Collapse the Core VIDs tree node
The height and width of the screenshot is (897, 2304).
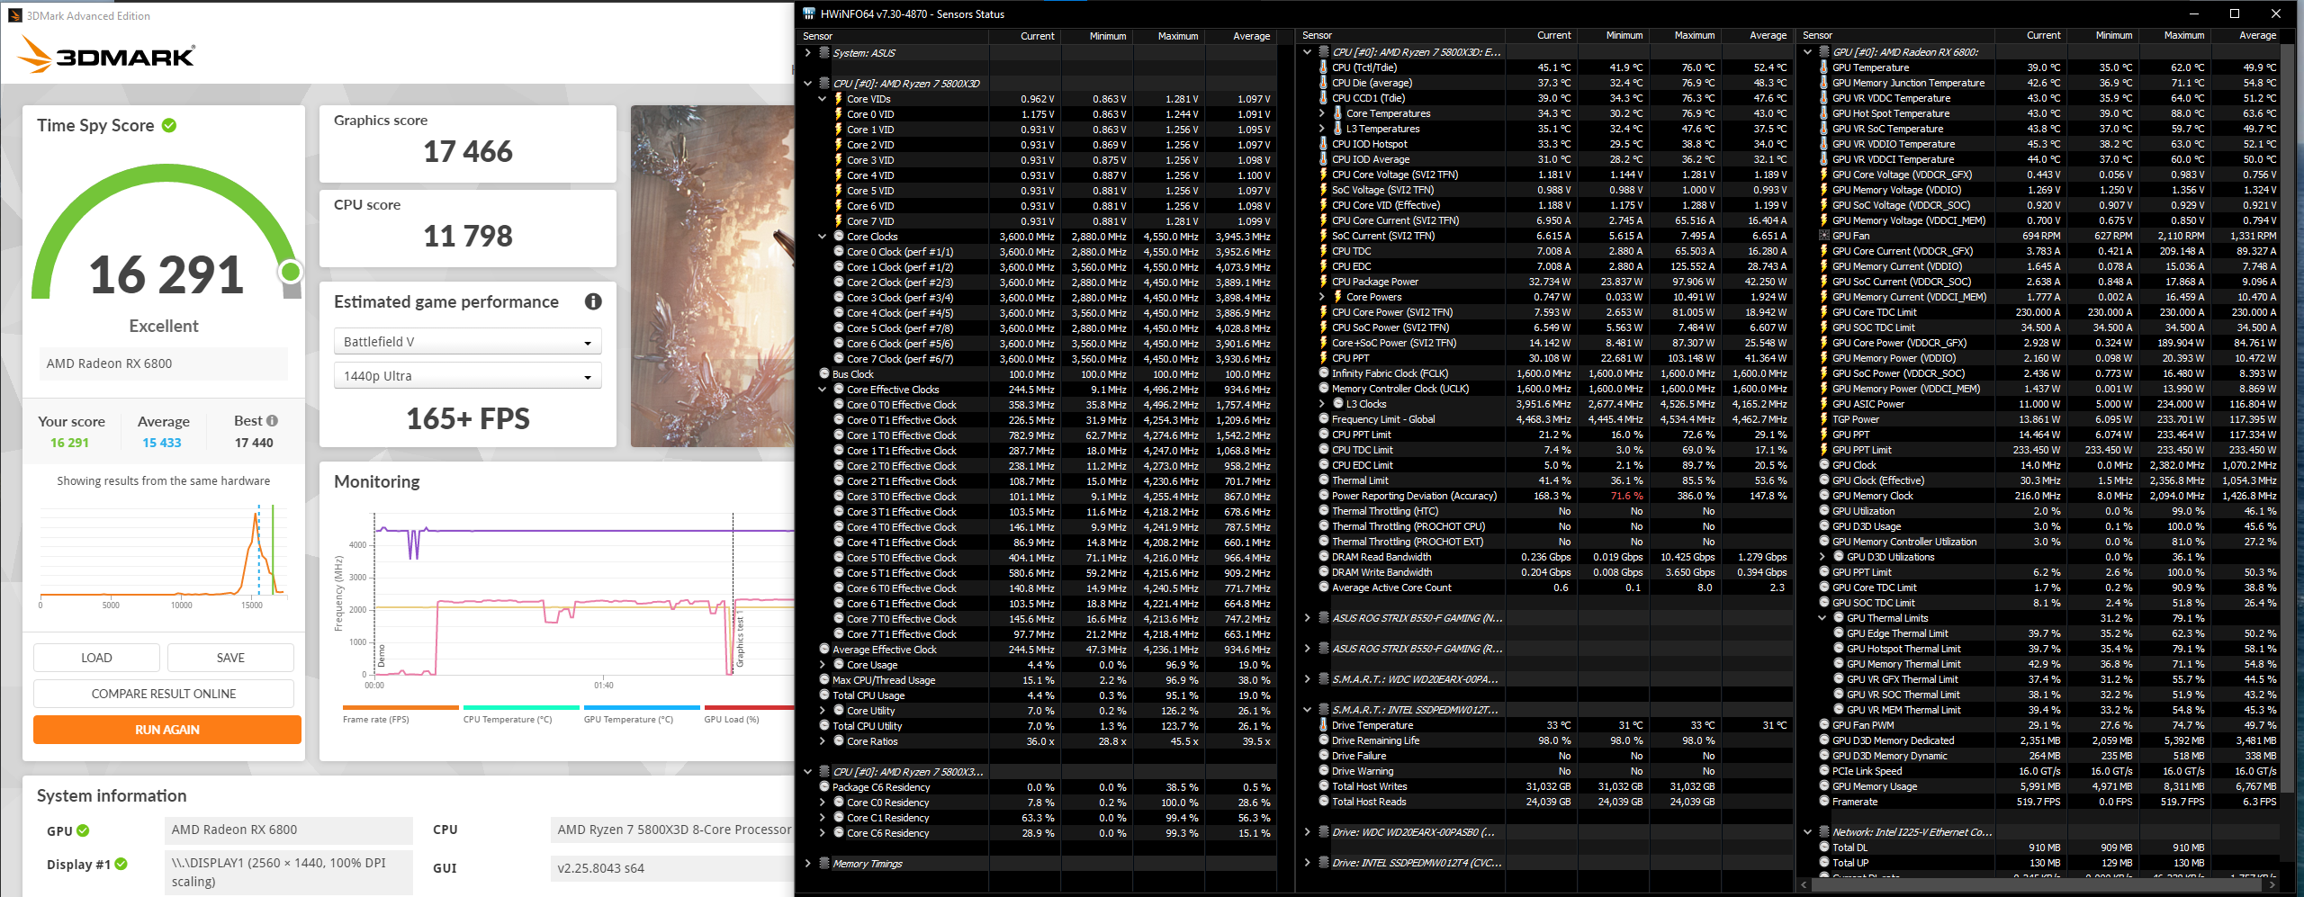[823, 99]
